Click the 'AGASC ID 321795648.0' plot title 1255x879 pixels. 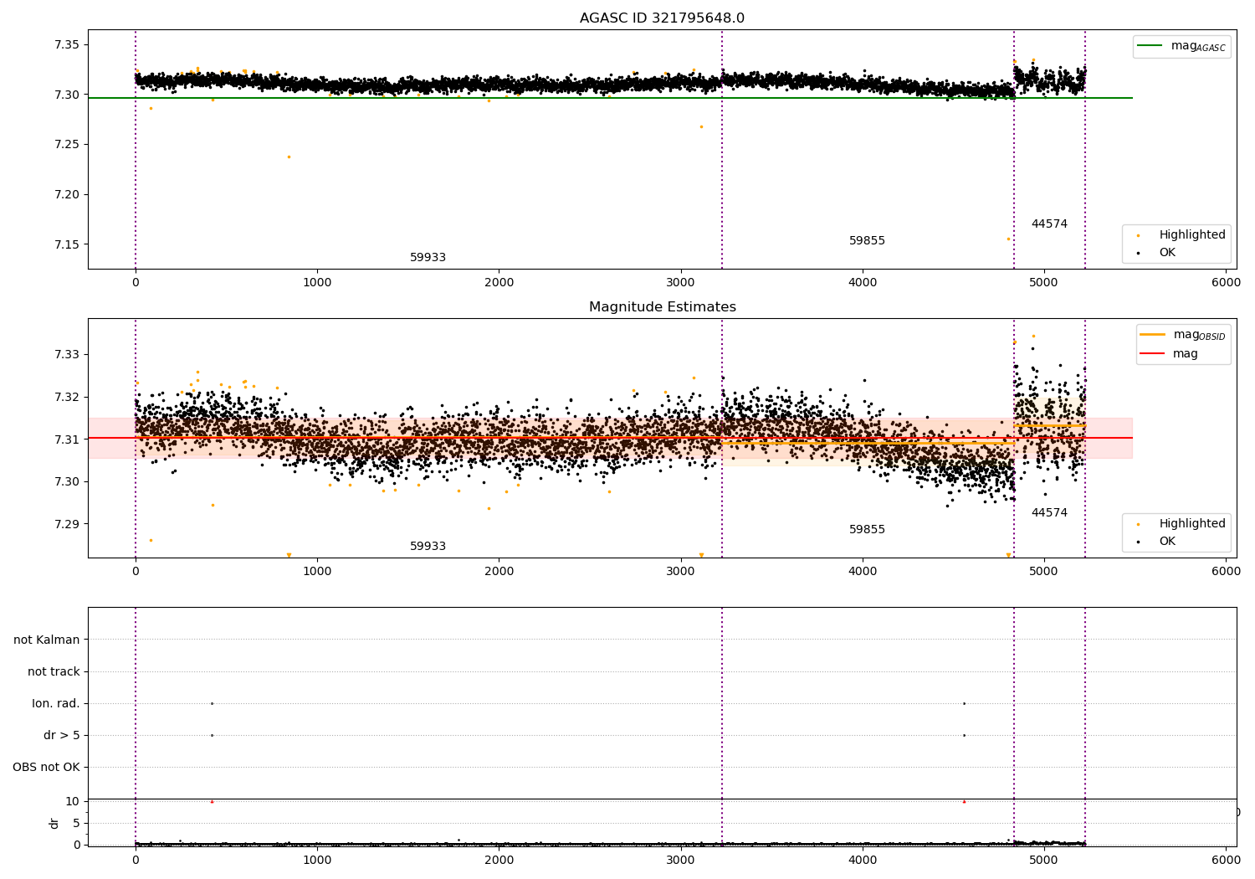[662, 18]
